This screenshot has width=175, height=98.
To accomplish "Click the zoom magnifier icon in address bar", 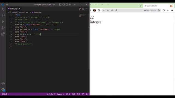I will [x=112, y=10].
